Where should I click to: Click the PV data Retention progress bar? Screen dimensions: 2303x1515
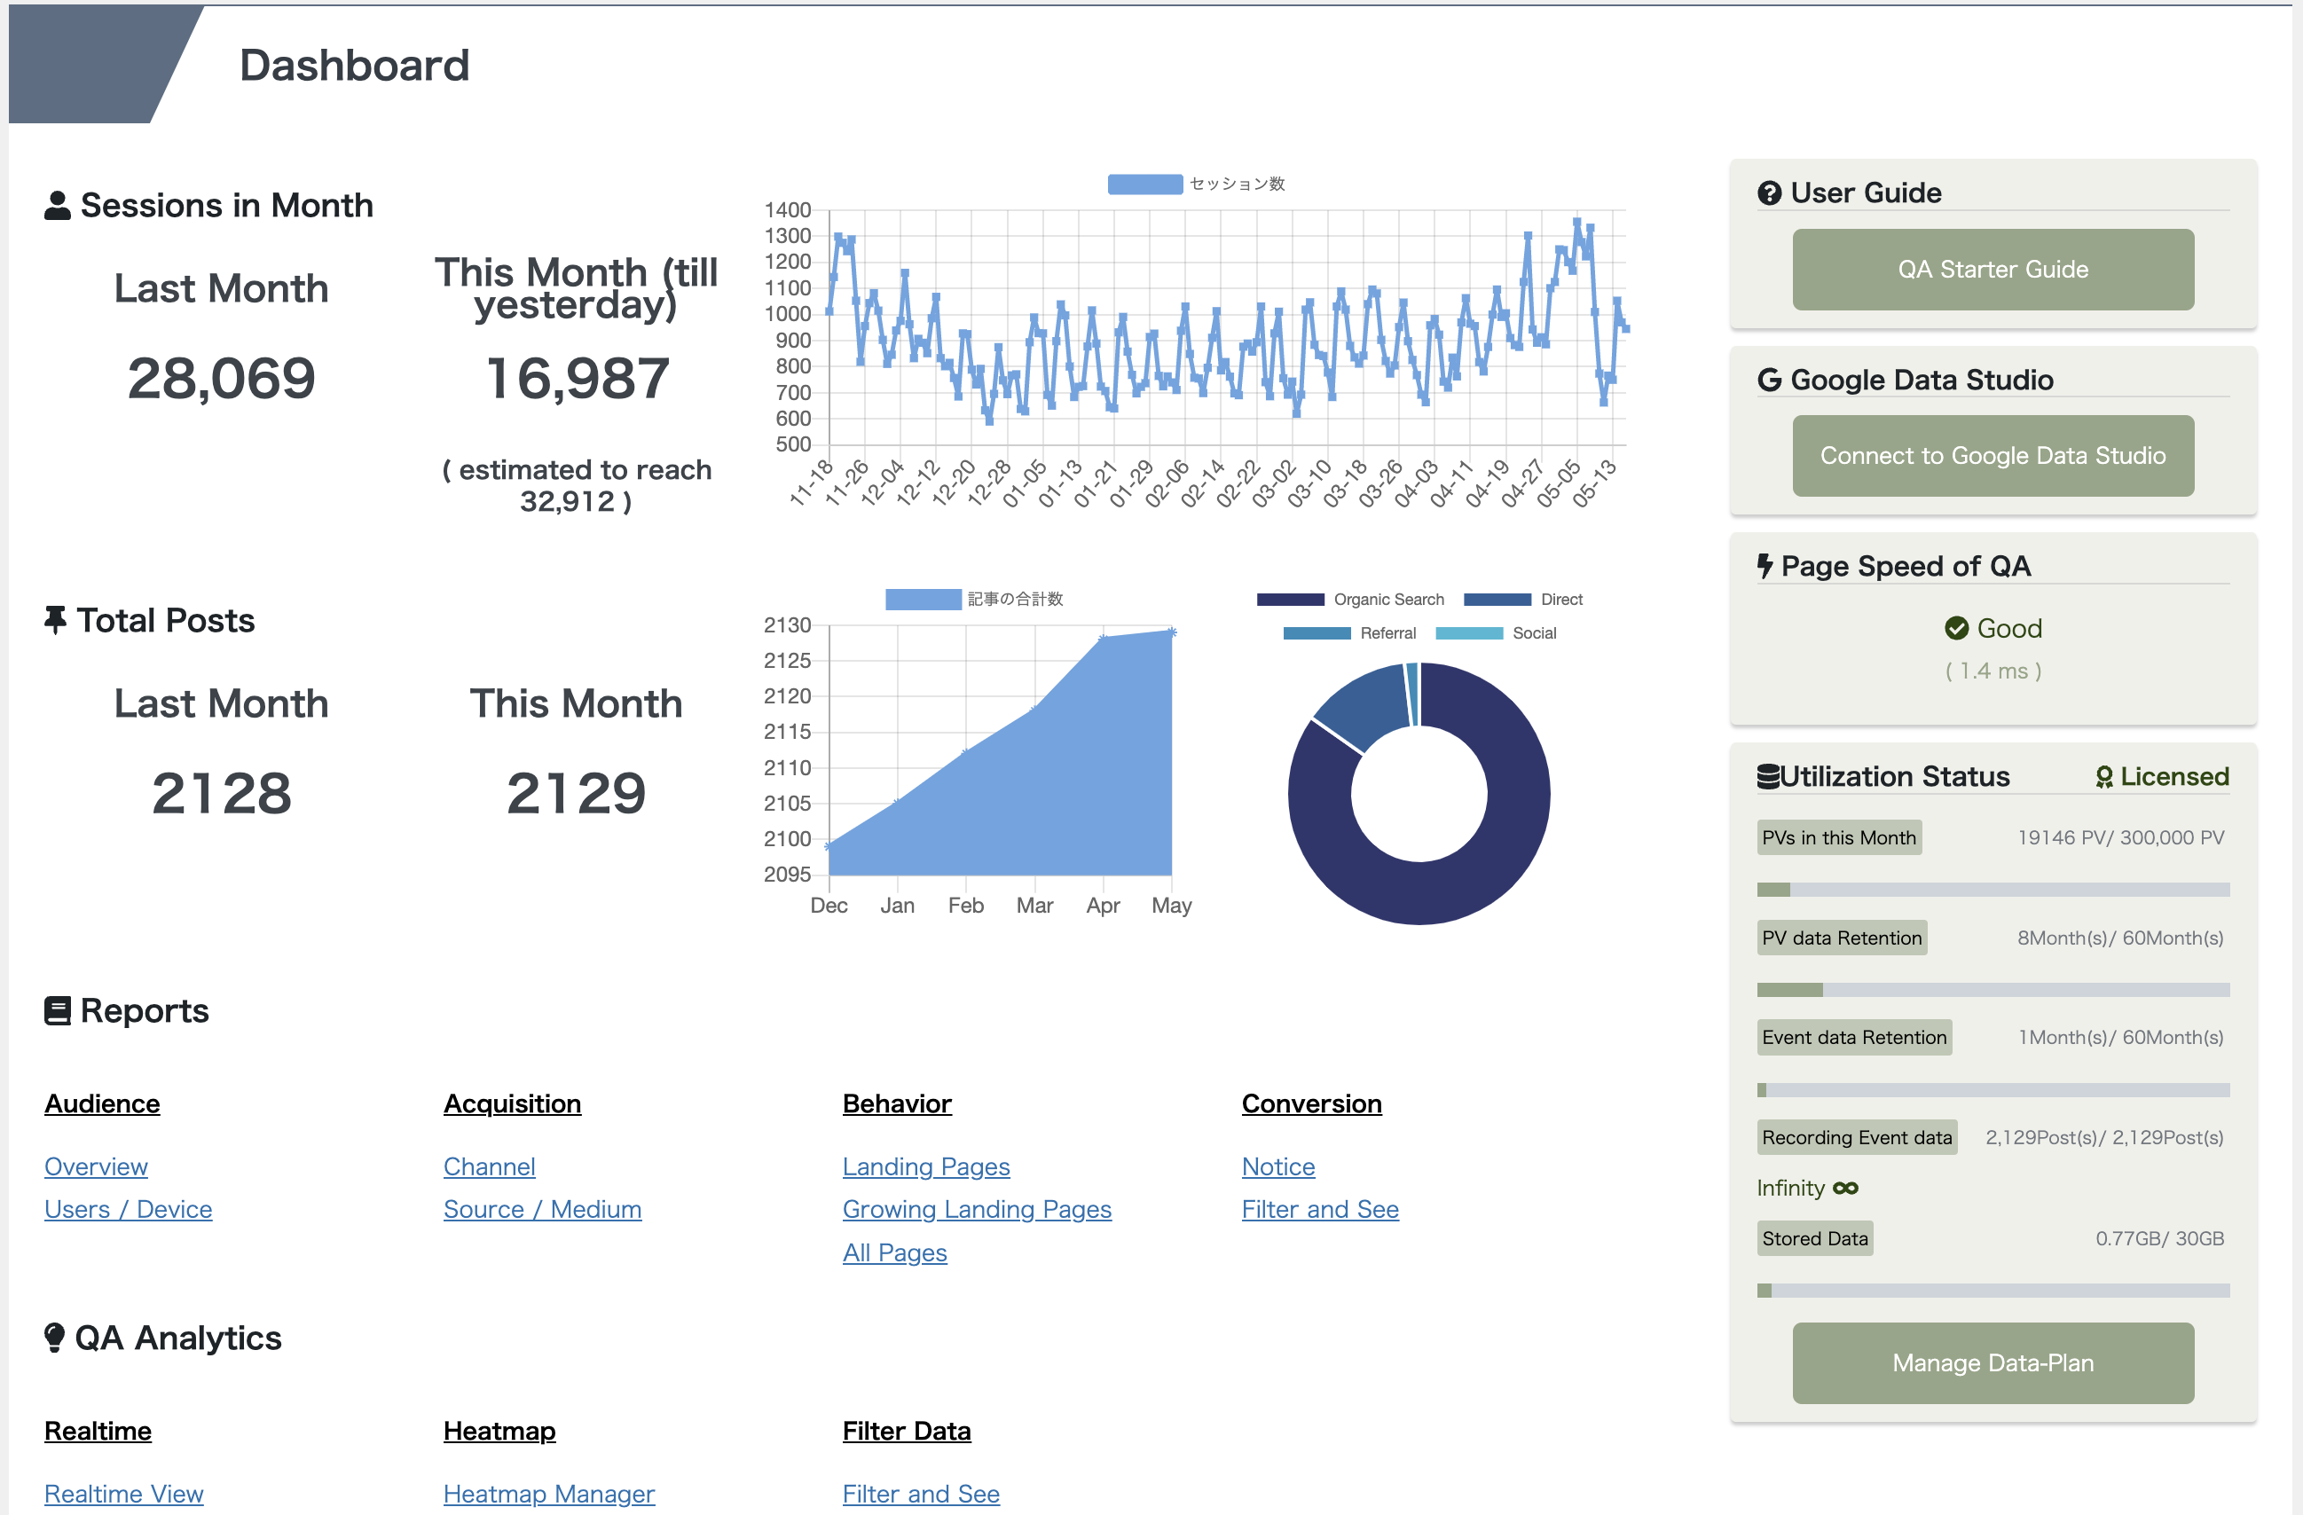click(1993, 990)
